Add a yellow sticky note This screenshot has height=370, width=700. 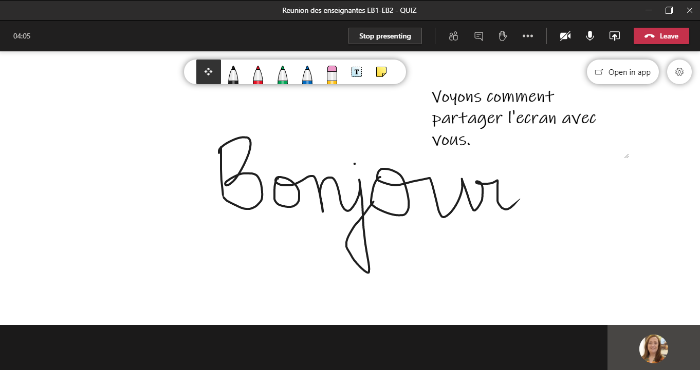[x=381, y=72]
